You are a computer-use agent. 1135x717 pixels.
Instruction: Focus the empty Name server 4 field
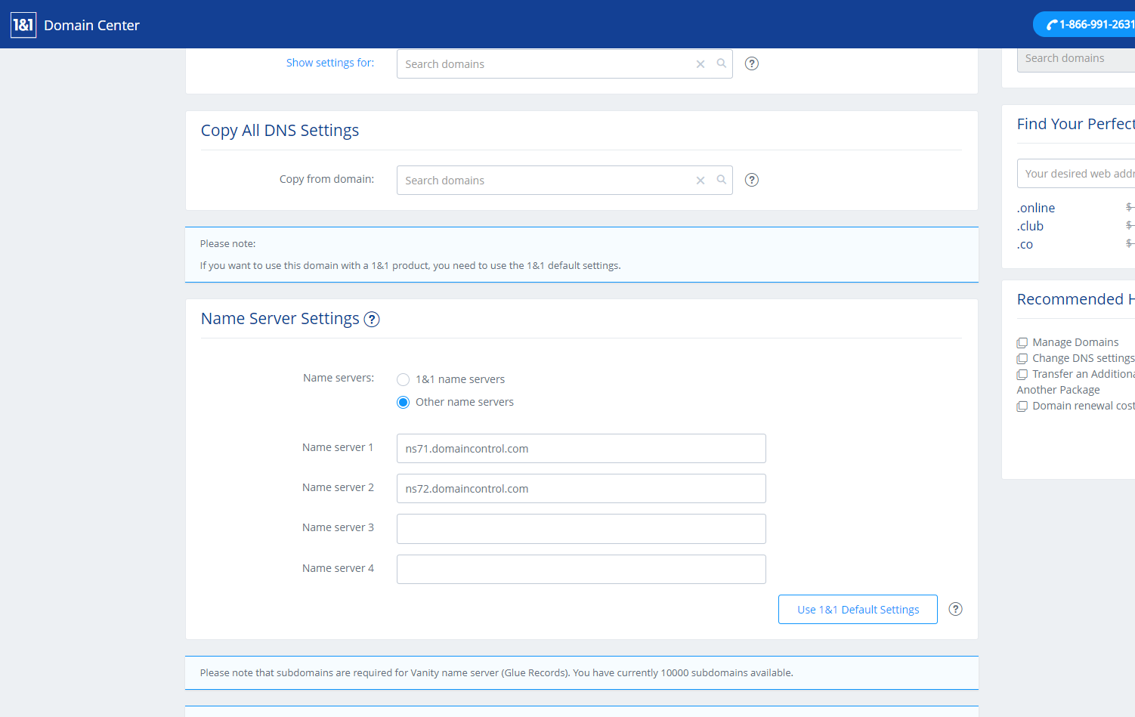580,569
